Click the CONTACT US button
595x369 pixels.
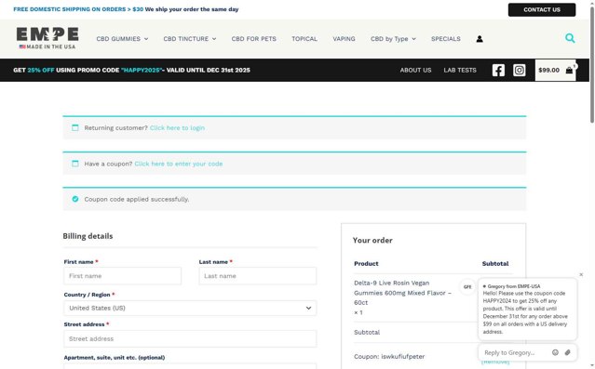pos(542,10)
